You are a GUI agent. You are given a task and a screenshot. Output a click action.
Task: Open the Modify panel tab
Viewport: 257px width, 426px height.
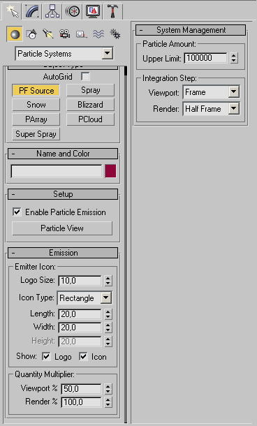point(32,11)
